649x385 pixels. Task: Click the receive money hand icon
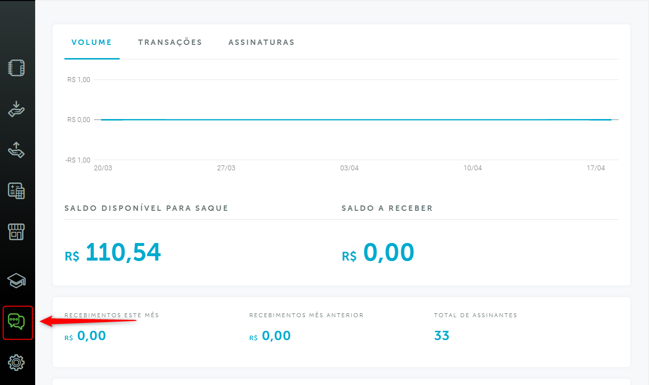(x=17, y=109)
